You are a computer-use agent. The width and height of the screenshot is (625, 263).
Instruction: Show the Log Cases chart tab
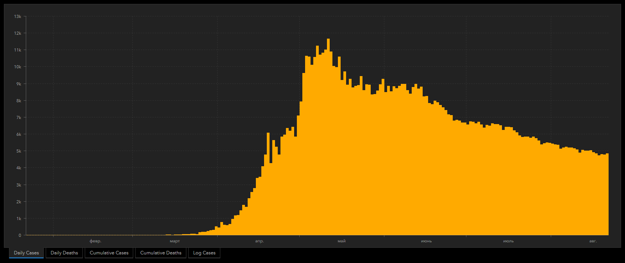coord(204,253)
